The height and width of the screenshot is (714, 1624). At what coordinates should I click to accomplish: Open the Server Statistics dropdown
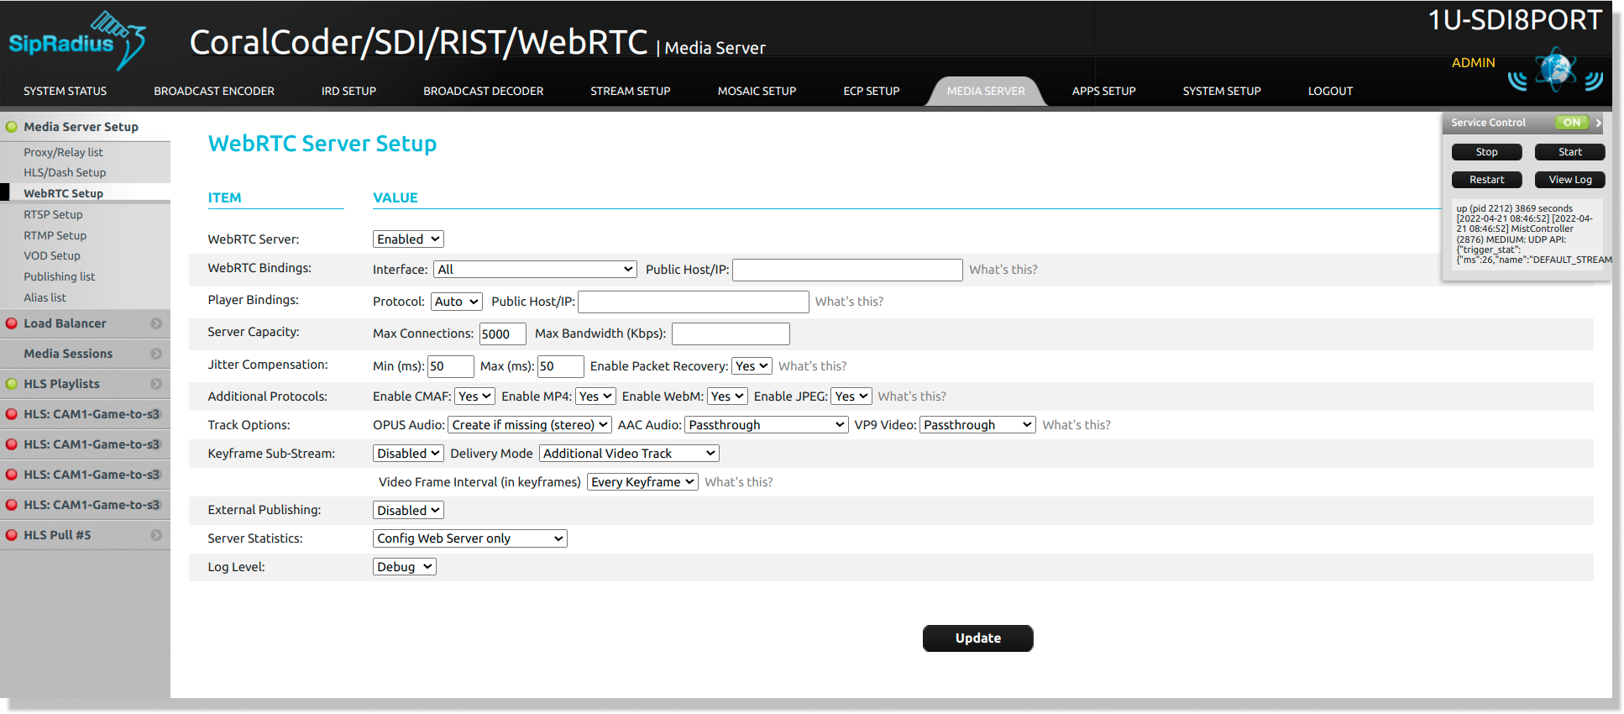[470, 538]
